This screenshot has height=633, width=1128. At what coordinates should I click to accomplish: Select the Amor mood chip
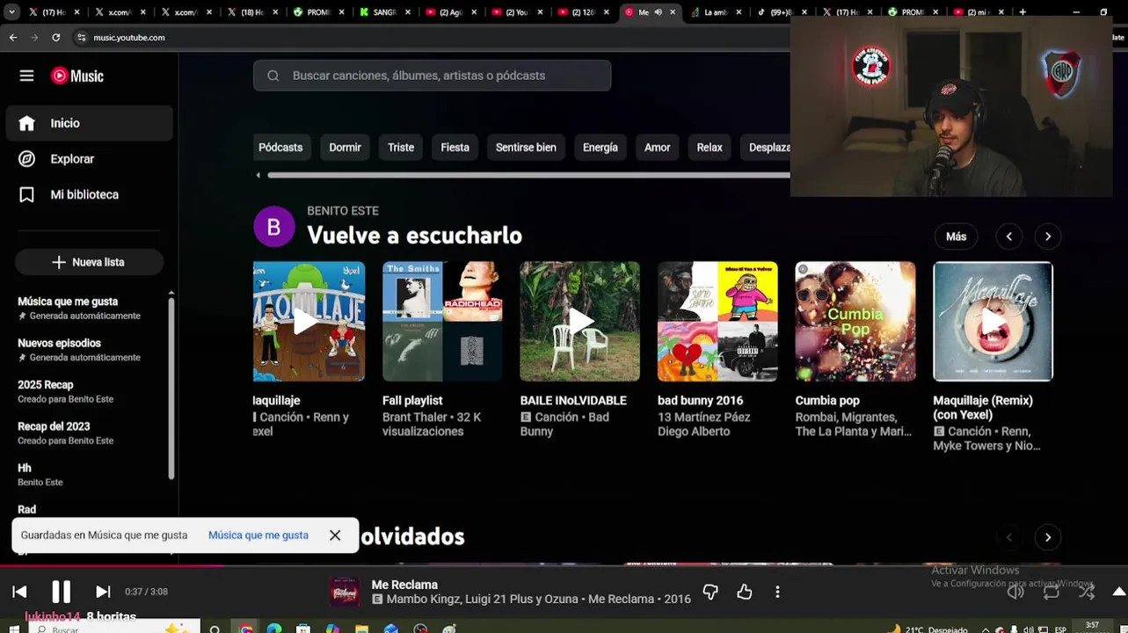pyautogui.click(x=657, y=148)
